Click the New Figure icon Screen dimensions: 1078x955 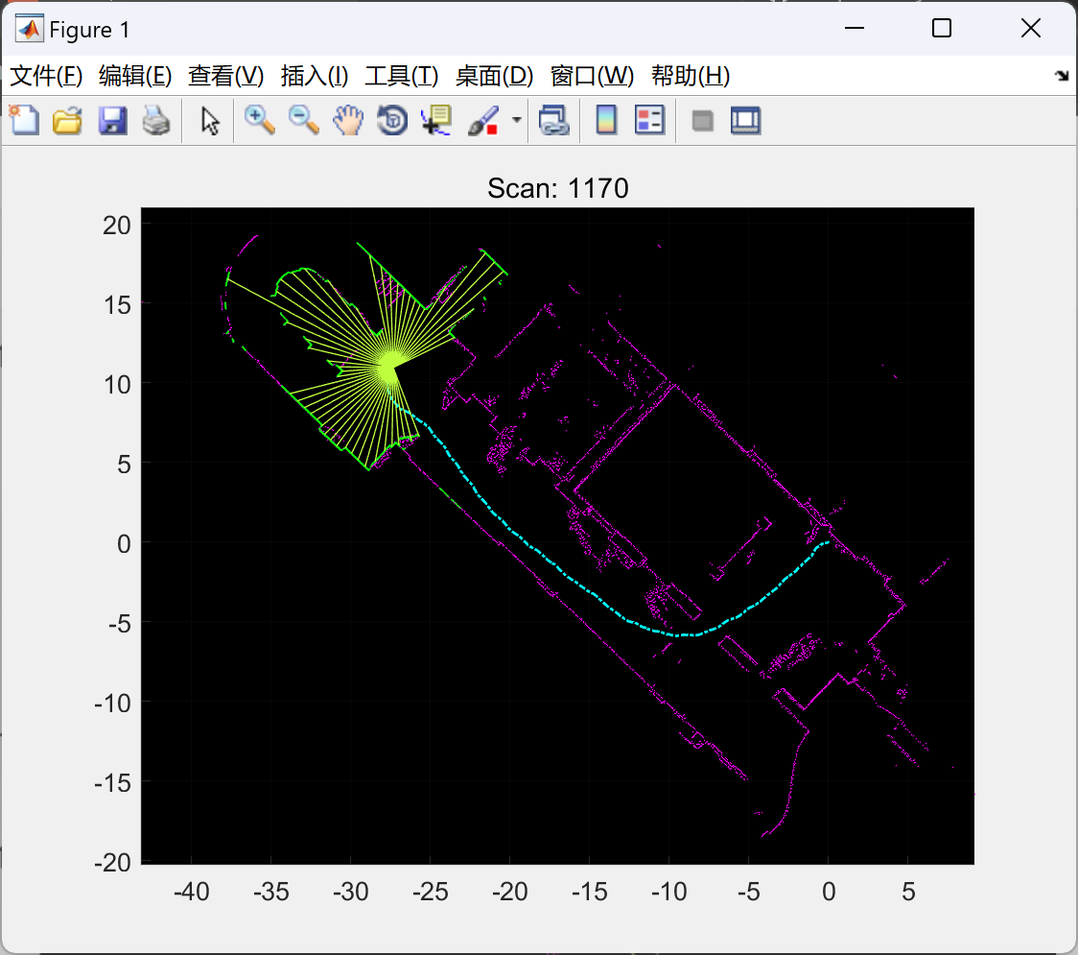click(24, 120)
